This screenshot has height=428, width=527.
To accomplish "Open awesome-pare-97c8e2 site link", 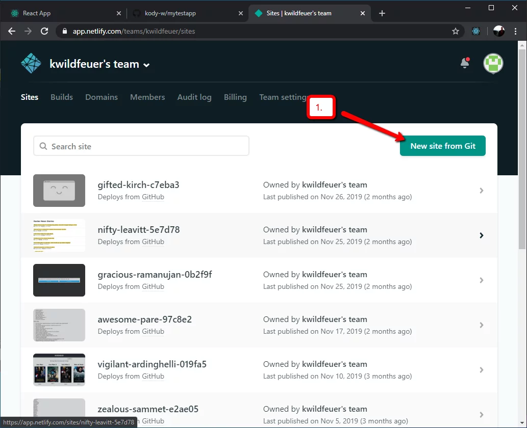I will 144,319.
